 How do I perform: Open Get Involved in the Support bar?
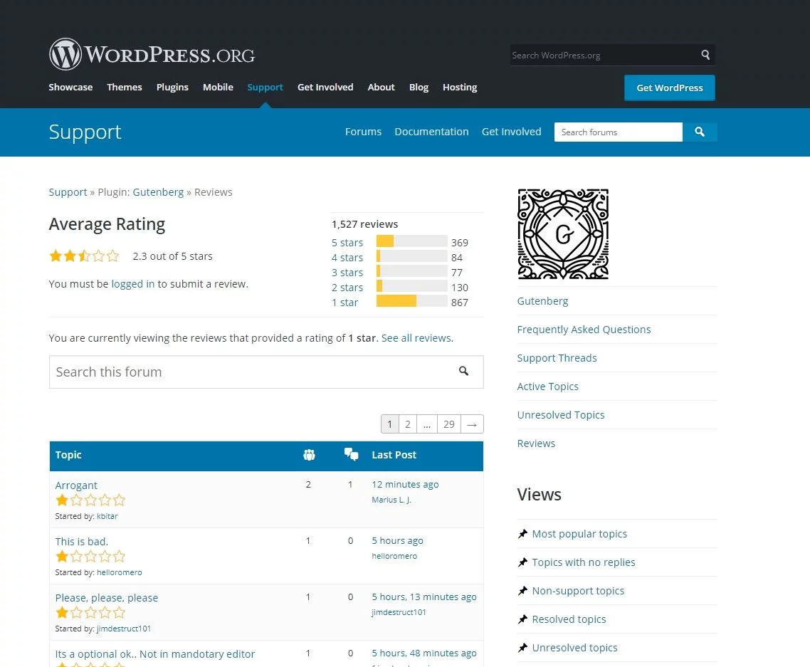(512, 132)
